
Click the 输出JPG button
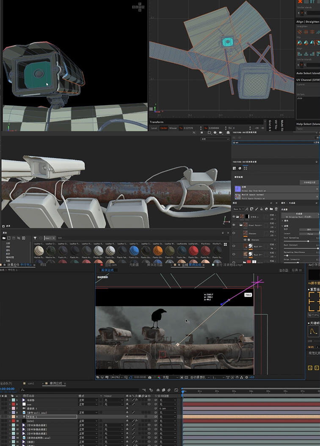pos(313,315)
